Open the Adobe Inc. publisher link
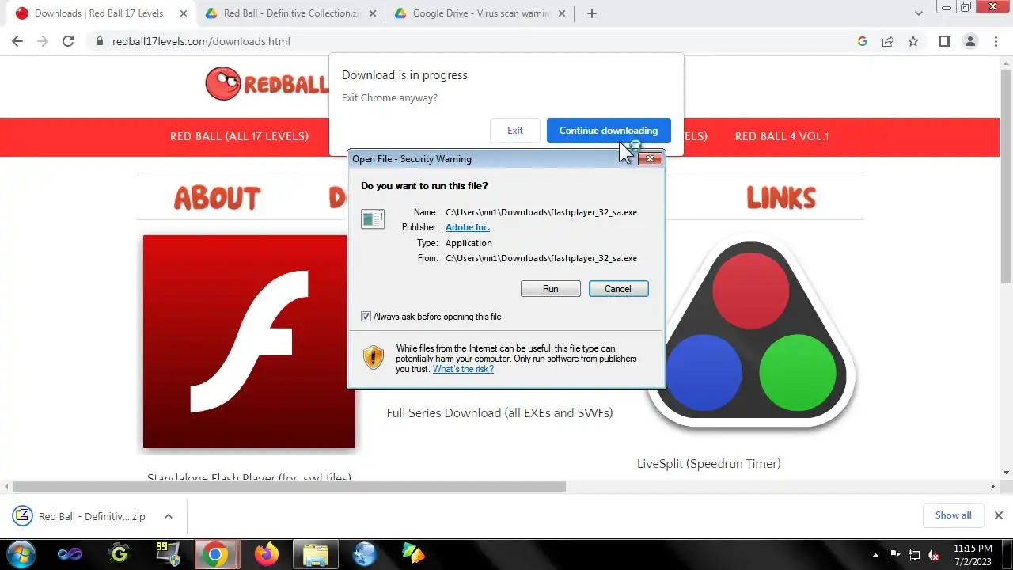Screen dimensions: 1013x570 (x=468, y=227)
